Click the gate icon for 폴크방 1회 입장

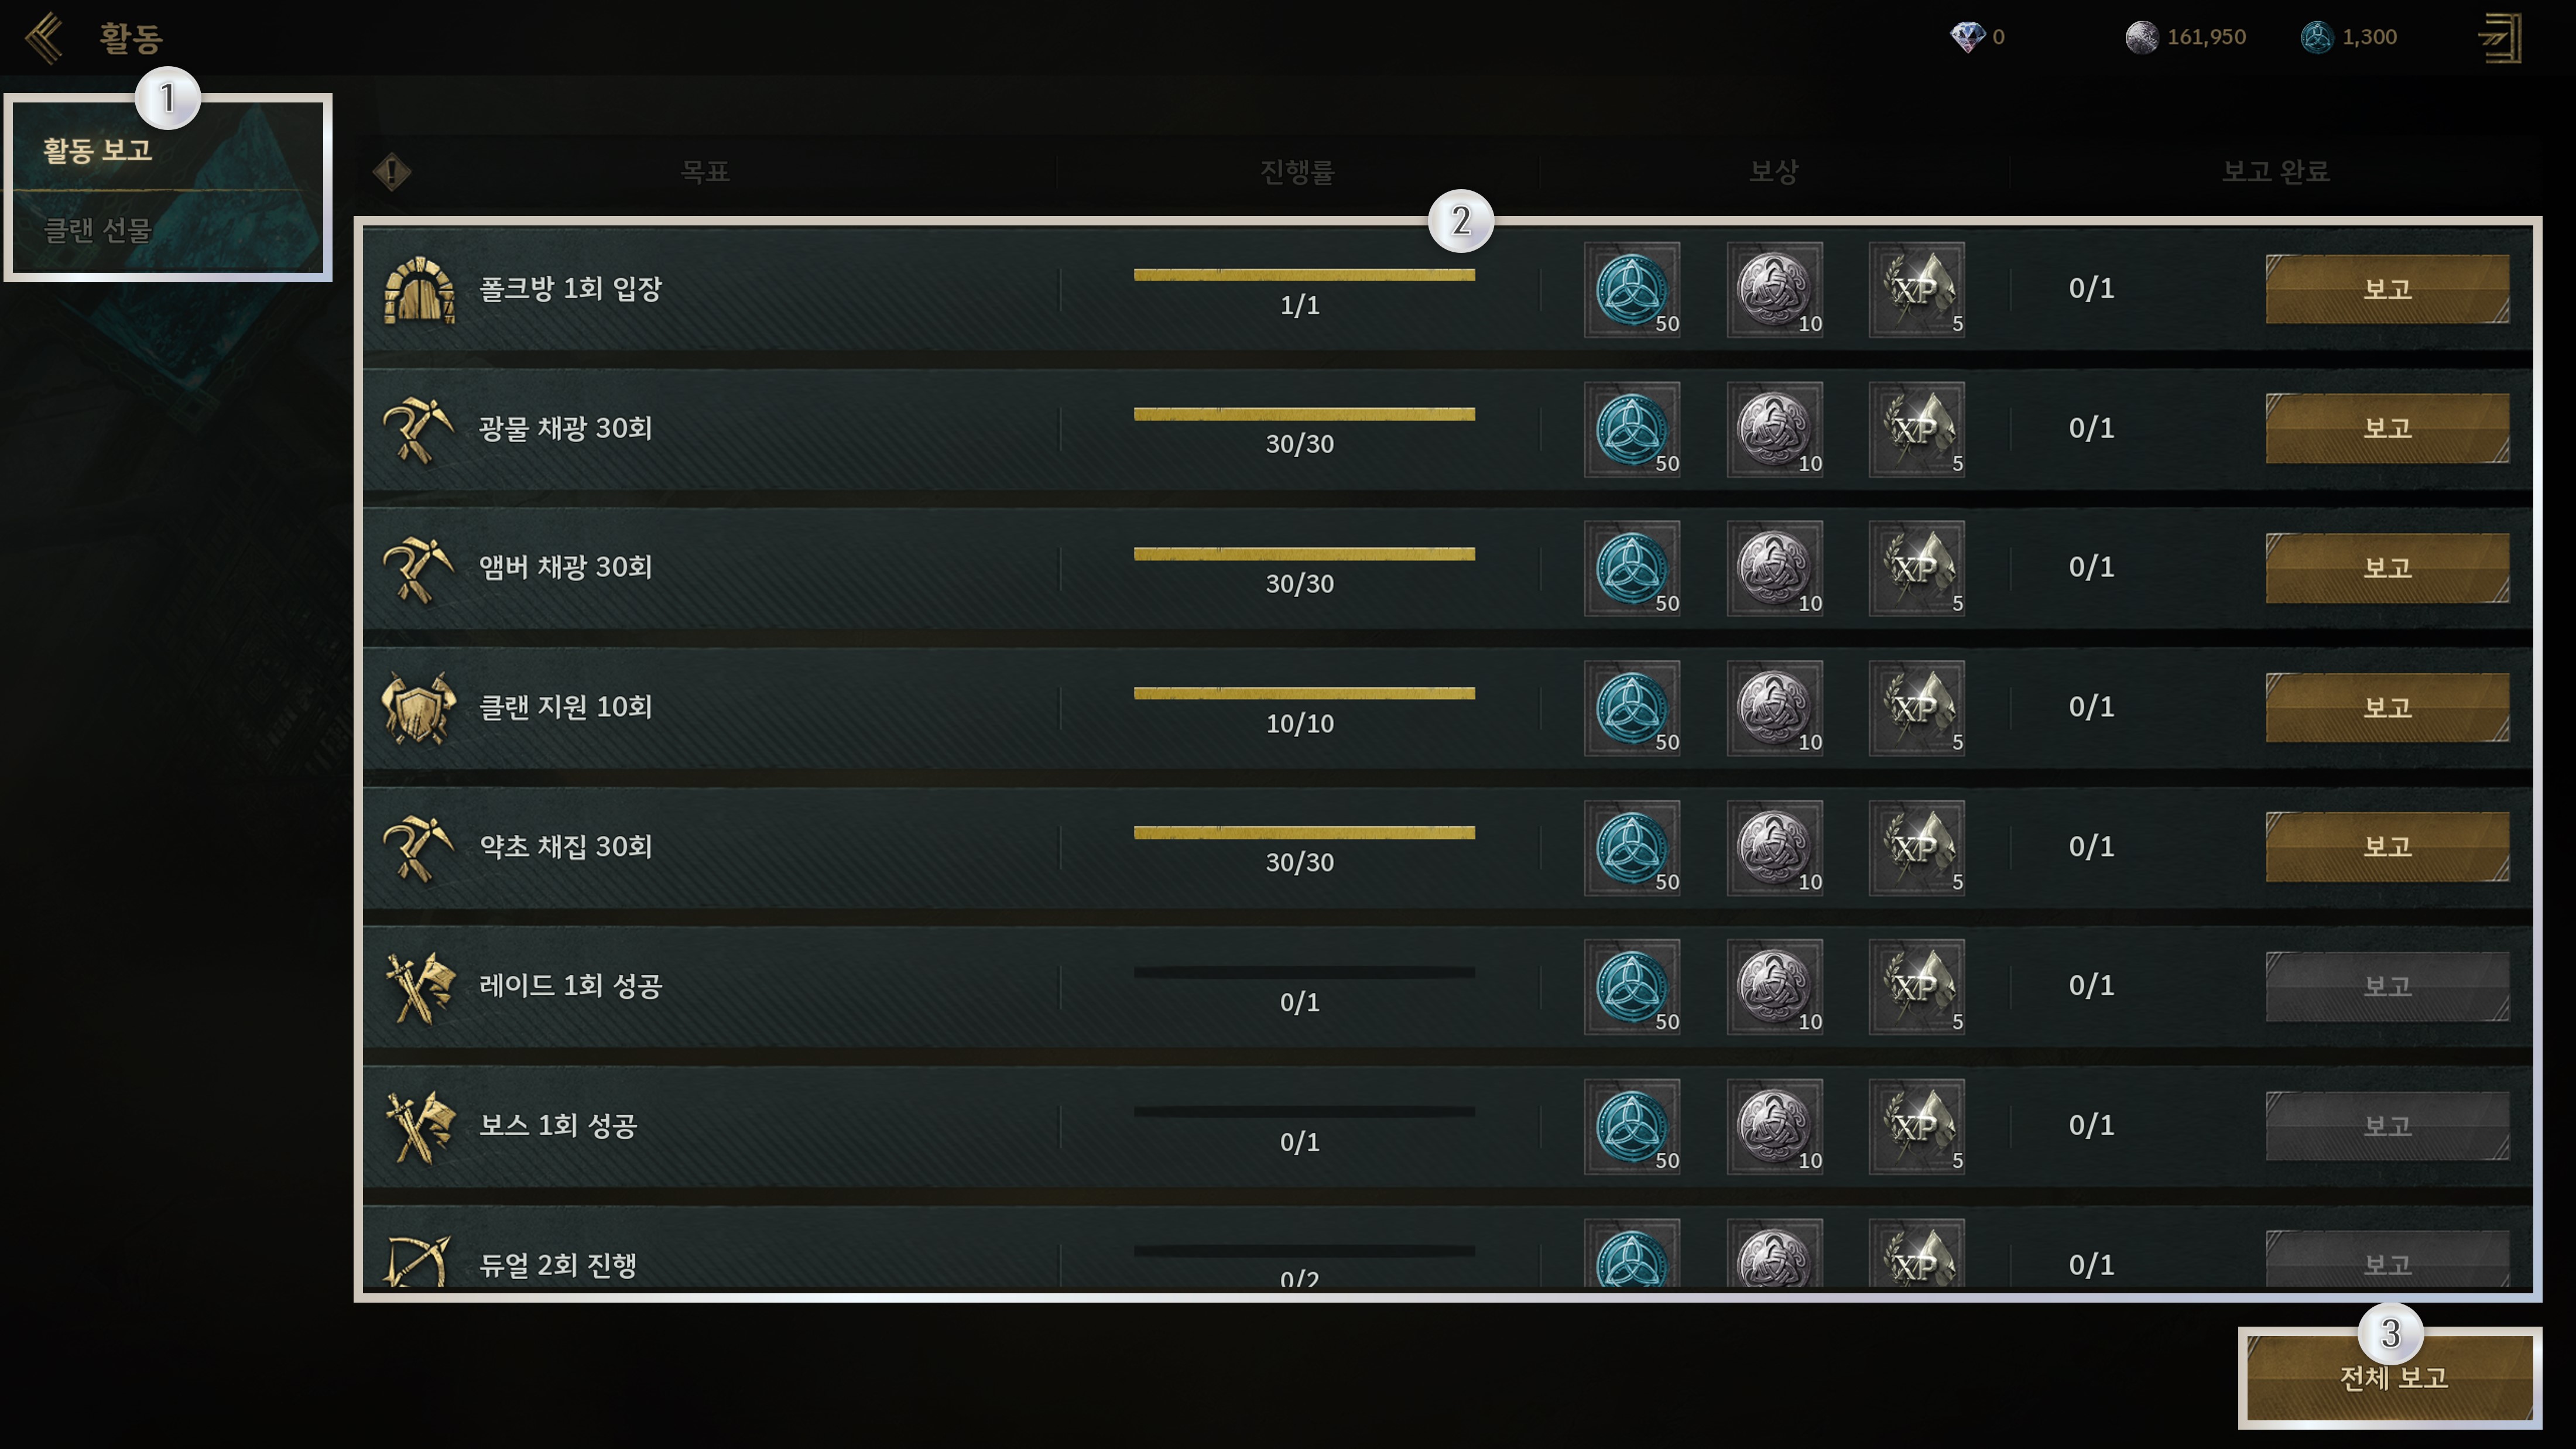pos(420,290)
